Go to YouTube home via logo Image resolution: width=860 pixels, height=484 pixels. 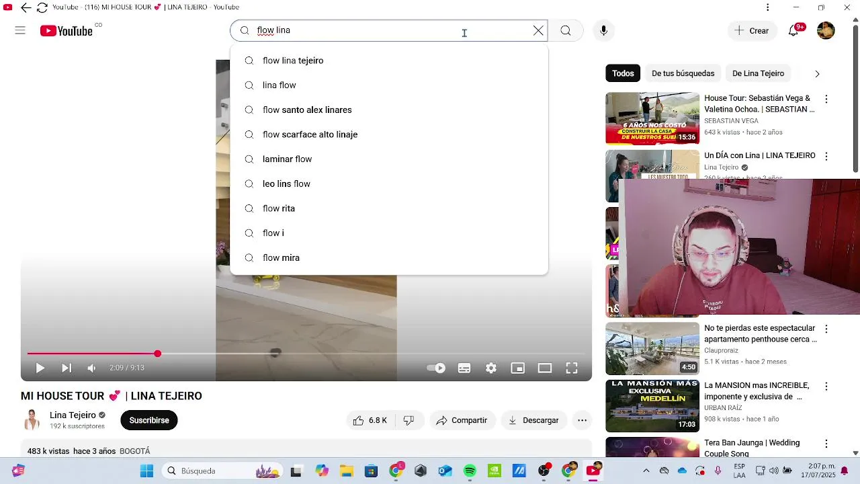coord(67,31)
